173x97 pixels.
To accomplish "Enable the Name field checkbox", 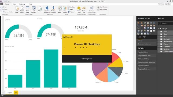I will tap(161, 44).
